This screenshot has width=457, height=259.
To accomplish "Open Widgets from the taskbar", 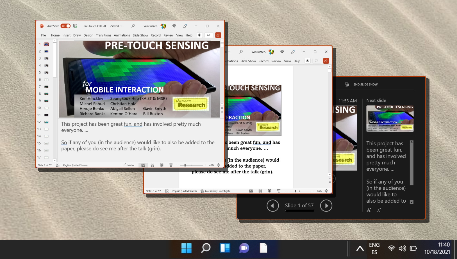I will coord(225,248).
